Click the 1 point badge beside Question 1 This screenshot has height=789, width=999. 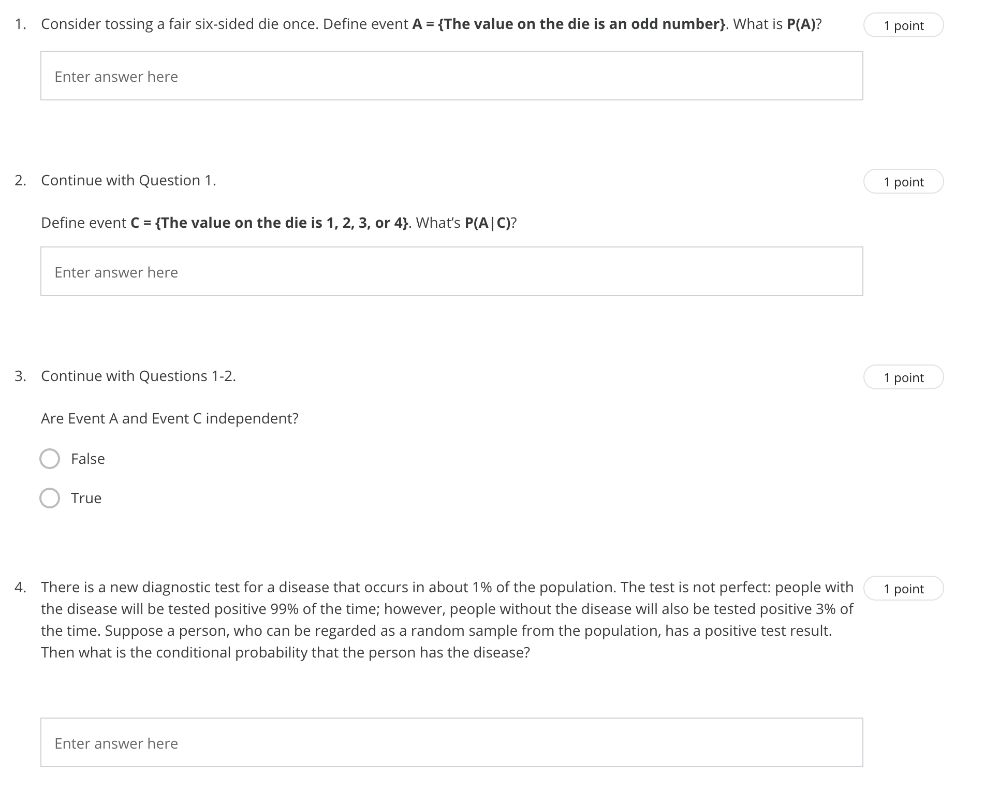[903, 24]
